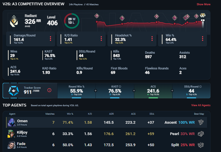221x152 pixels.
Task: Click Omen's 71.4% win percentage
Action: [x=68, y=123]
